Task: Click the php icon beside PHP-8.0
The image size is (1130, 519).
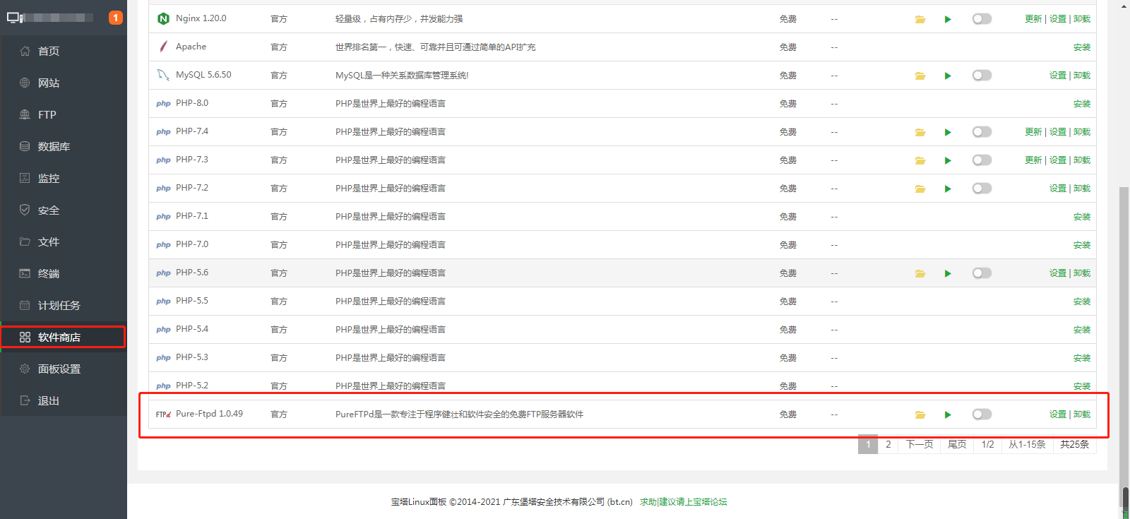Action: click(x=163, y=104)
